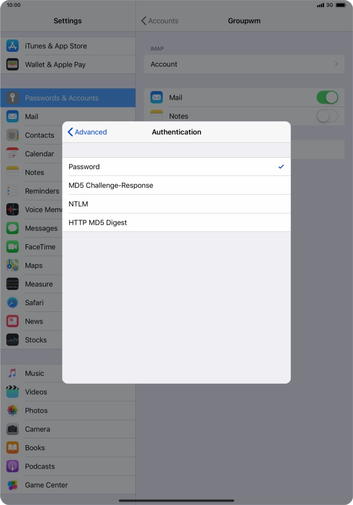Select HTTP MD5 Digest option
This screenshot has width=353, height=505.
pyautogui.click(x=176, y=223)
